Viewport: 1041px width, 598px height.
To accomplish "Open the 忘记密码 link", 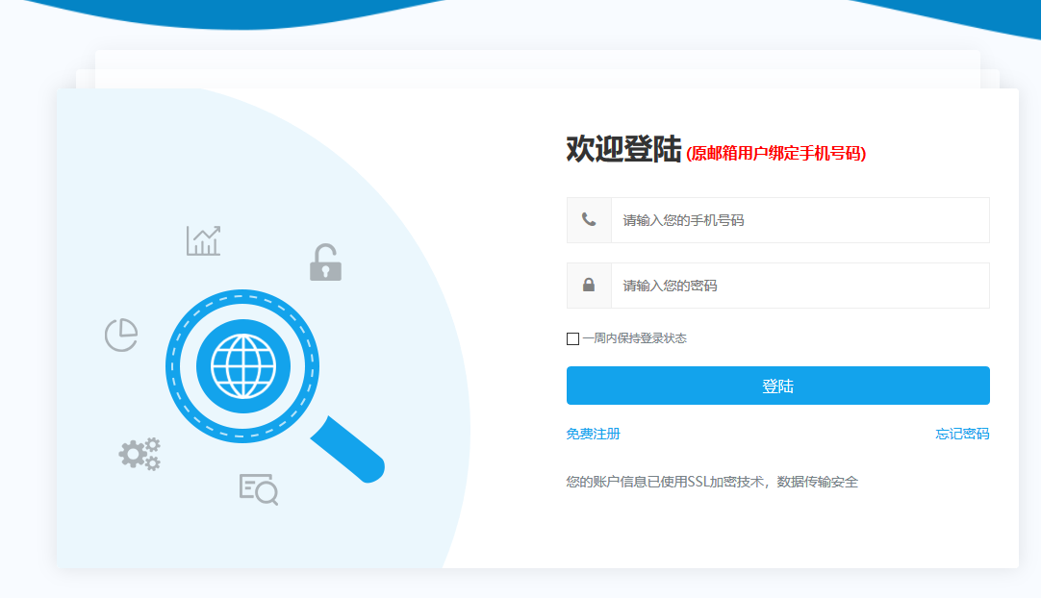I will coord(962,434).
